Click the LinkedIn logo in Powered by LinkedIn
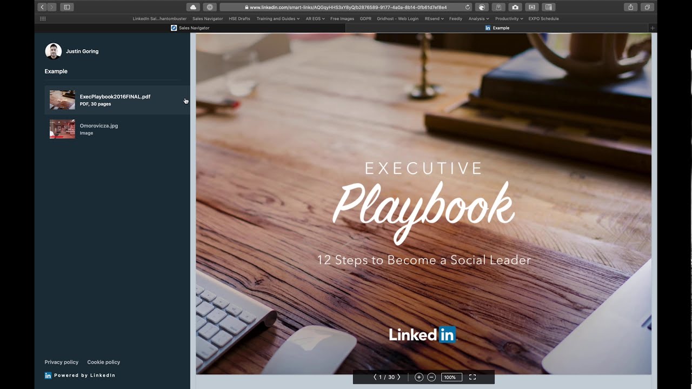The image size is (692, 389). click(x=48, y=375)
